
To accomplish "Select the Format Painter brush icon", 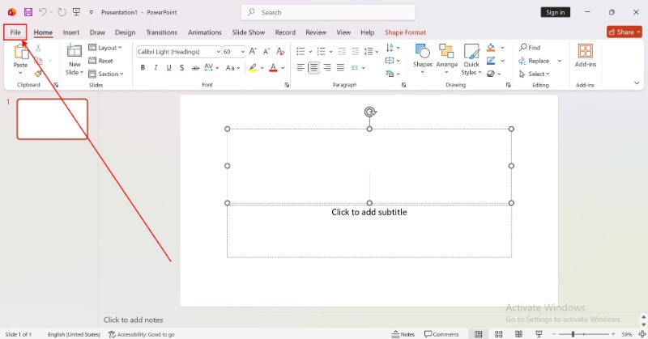I will (38, 73).
